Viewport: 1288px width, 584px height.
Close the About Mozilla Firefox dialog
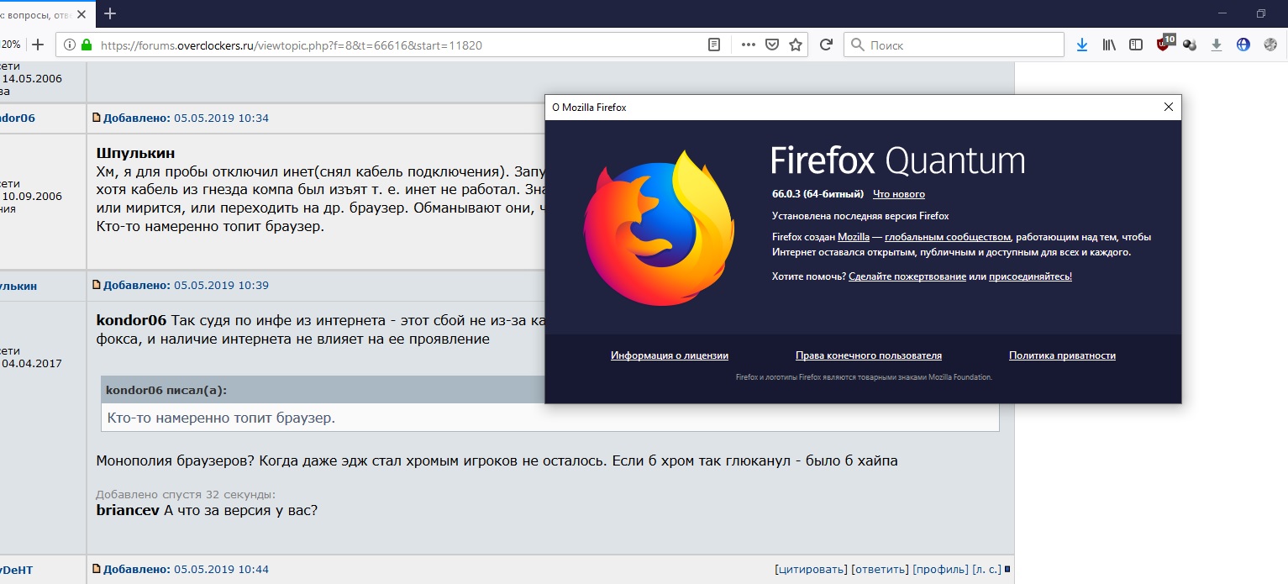pos(1168,107)
